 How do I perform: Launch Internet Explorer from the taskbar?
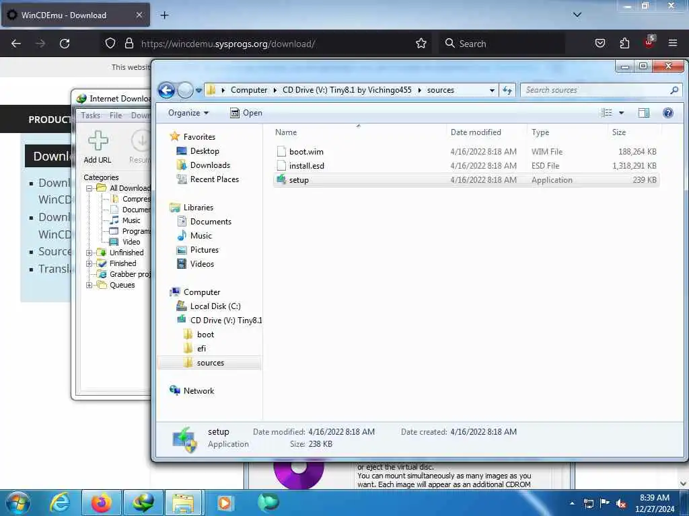coord(59,503)
